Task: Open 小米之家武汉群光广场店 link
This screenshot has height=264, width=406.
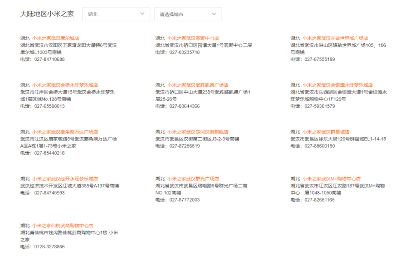Action: tap(193, 179)
